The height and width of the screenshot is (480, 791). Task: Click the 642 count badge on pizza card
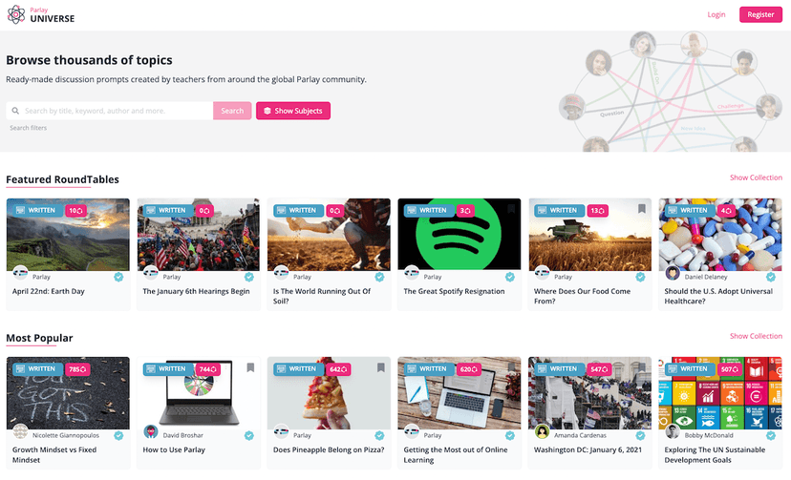(338, 369)
